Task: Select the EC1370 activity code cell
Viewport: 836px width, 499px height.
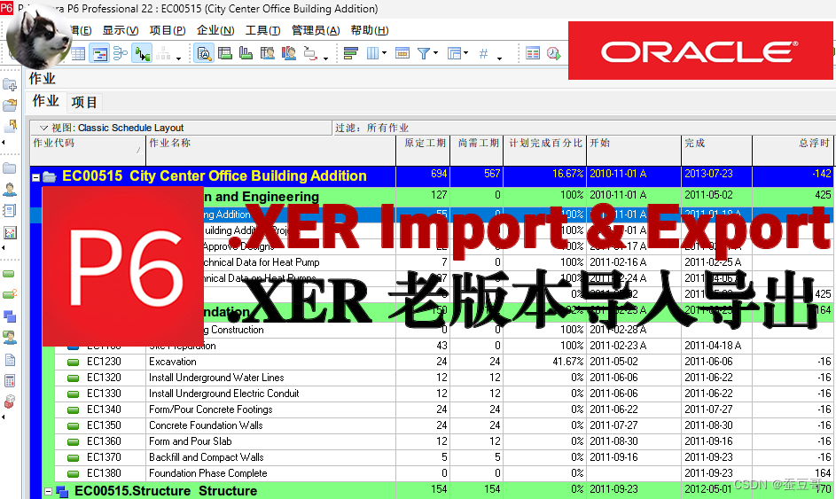Action: click(x=104, y=457)
